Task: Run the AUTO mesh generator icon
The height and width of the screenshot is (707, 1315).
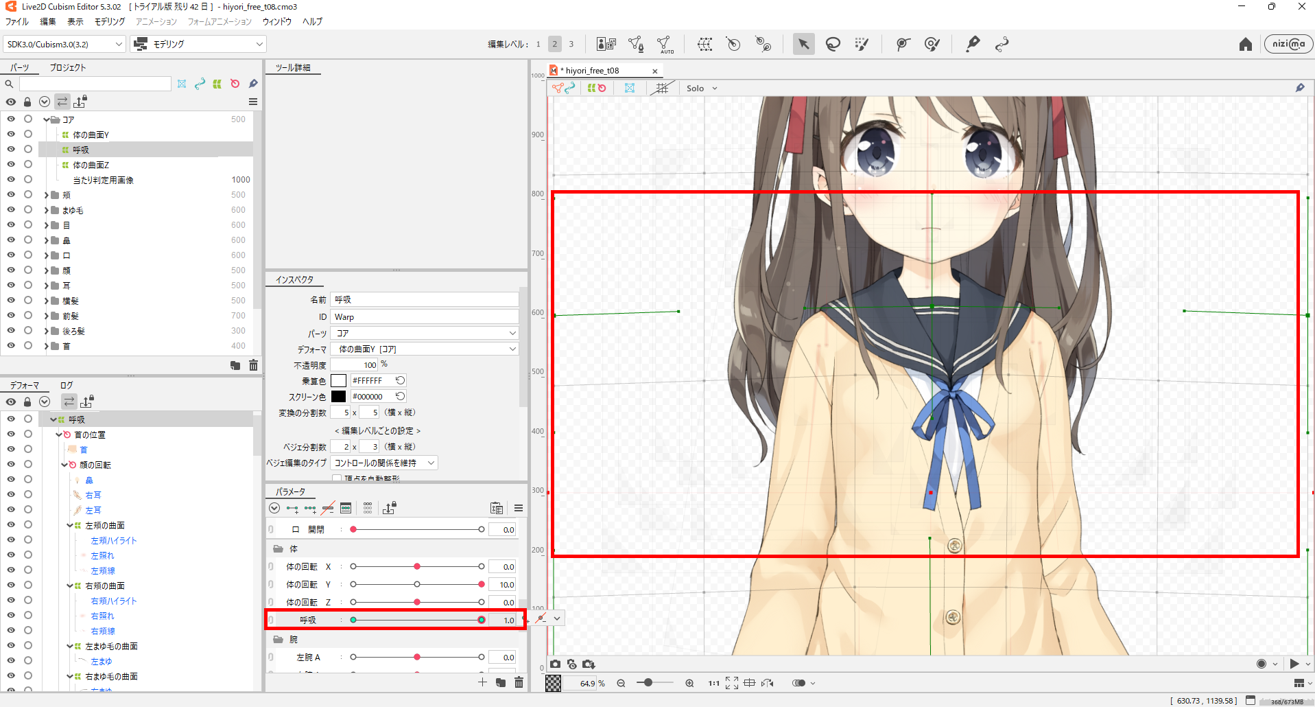Action: (665, 45)
